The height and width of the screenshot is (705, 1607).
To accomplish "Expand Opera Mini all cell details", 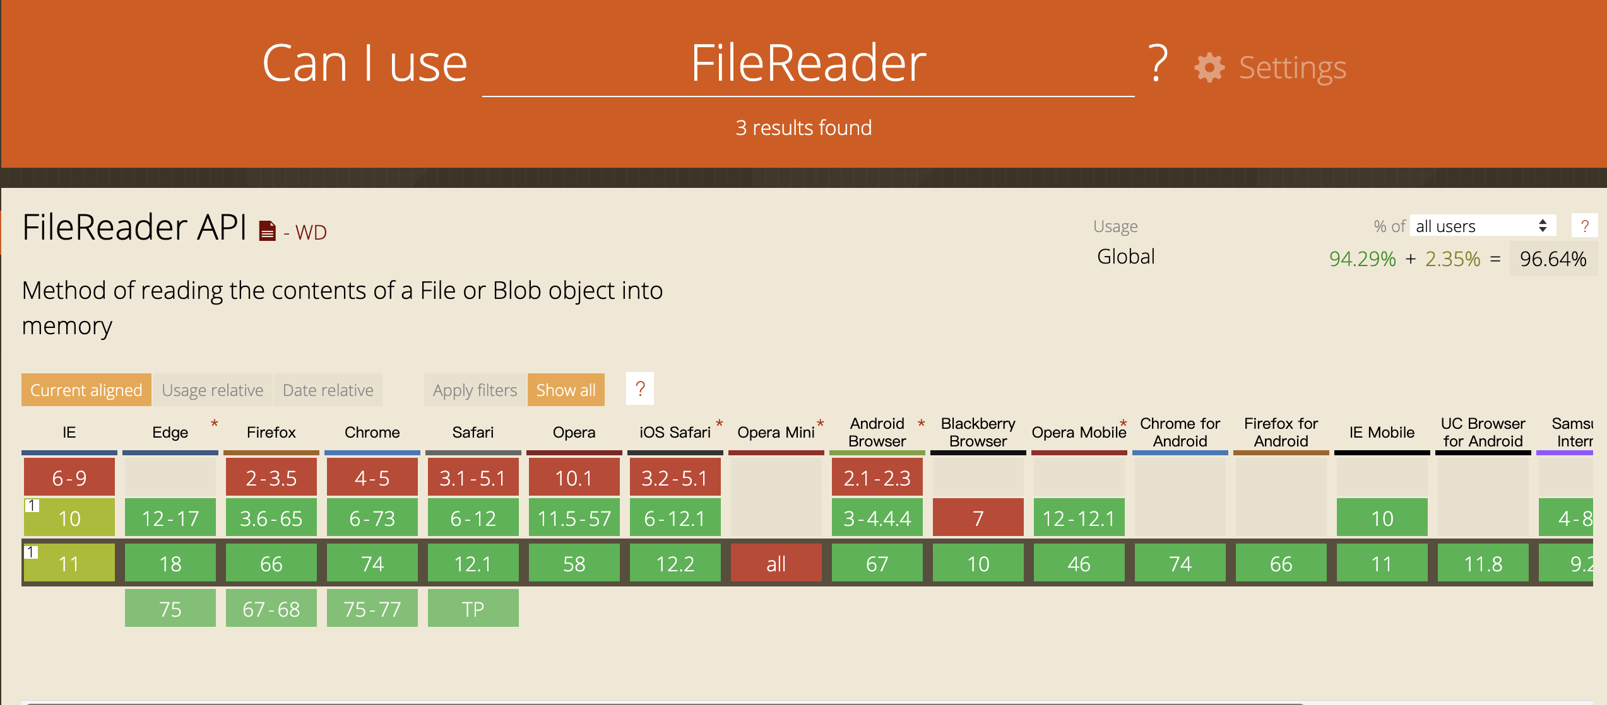I will [776, 563].
